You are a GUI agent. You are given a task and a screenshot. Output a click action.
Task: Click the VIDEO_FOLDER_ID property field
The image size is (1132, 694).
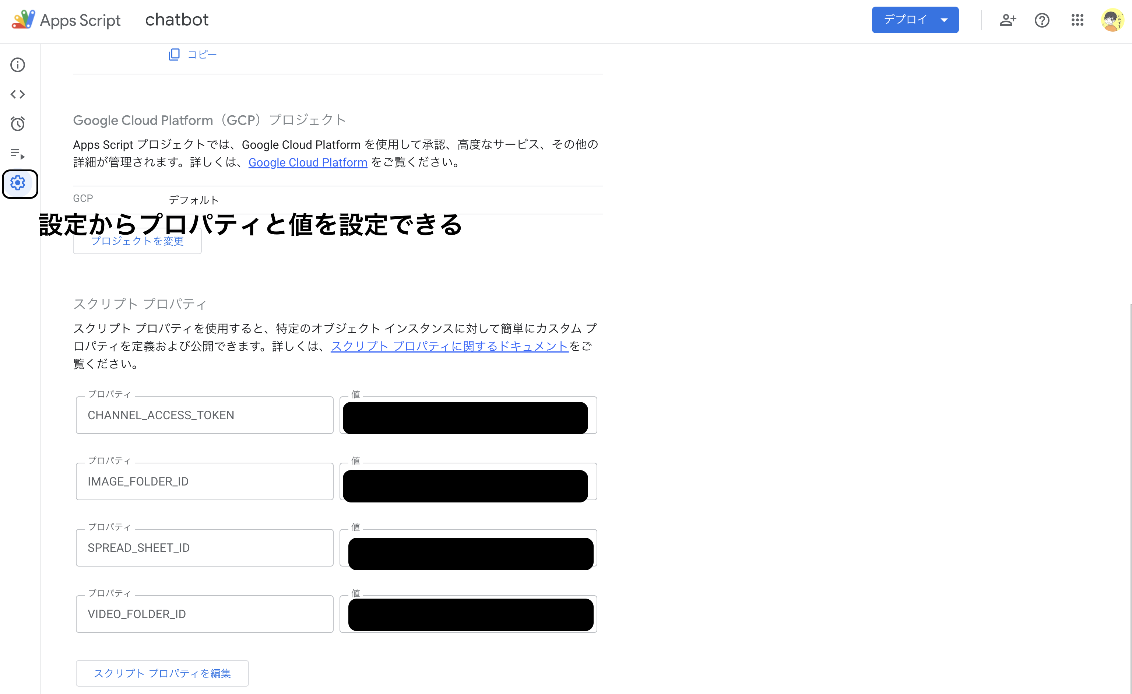point(204,614)
